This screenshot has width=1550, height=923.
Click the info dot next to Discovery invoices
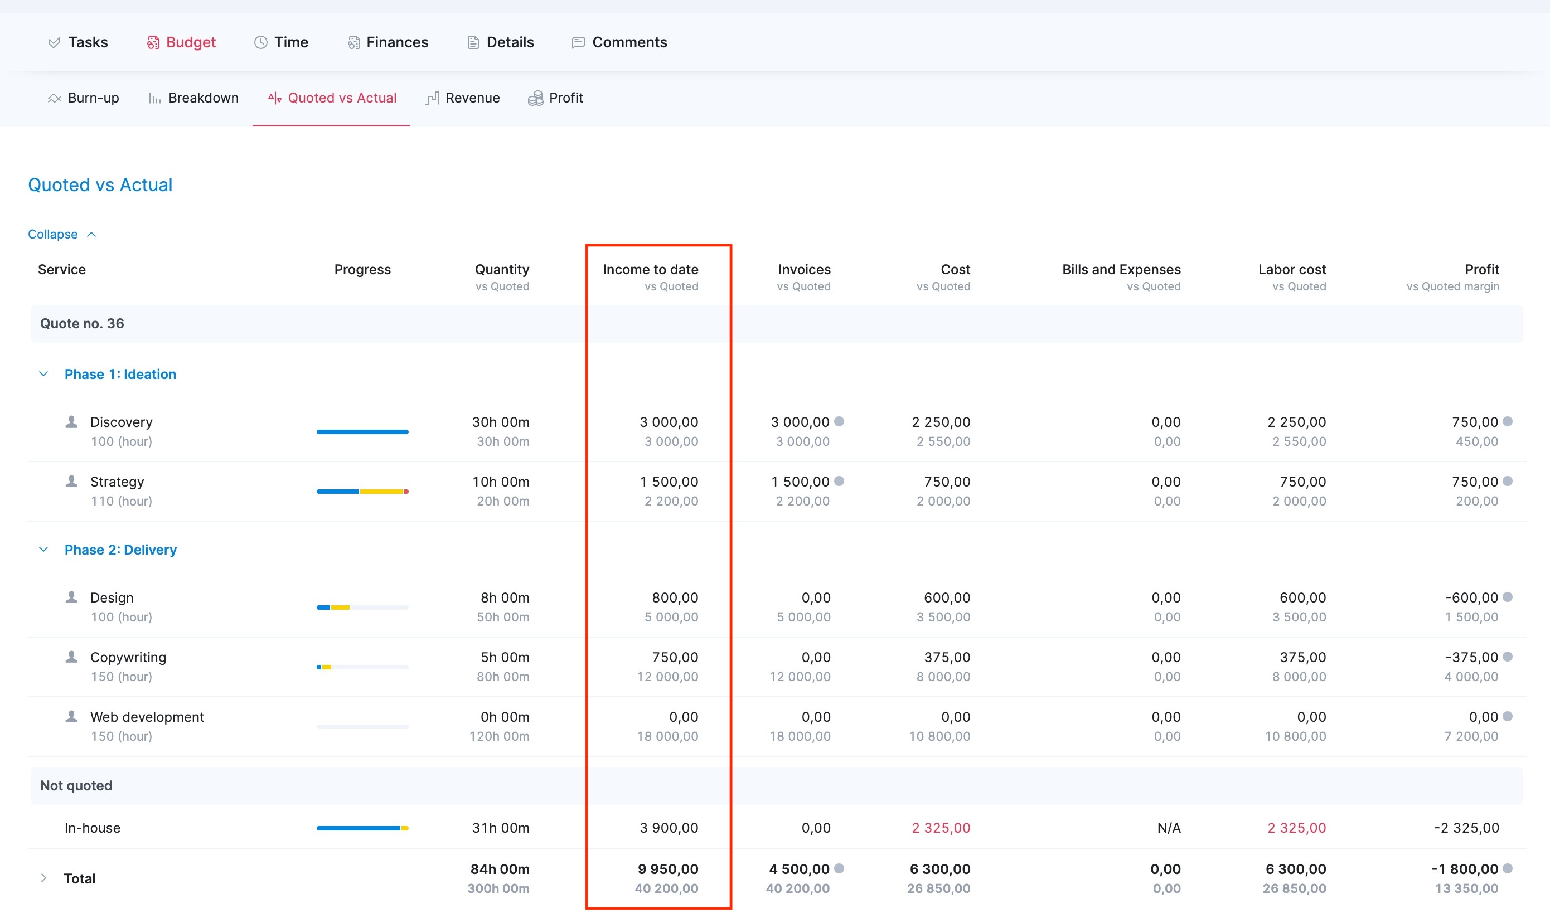coord(839,421)
